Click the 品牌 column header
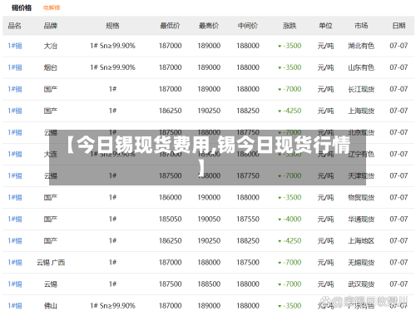Viewport: 416px width, 316px height. click(51, 26)
